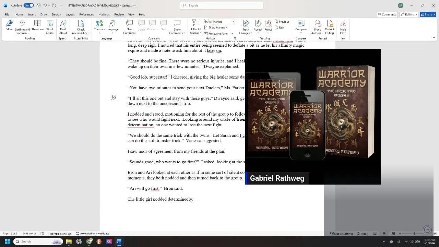Open the Comments pane button
The width and height of the screenshot is (439, 247).
pyautogui.click(x=387, y=14)
